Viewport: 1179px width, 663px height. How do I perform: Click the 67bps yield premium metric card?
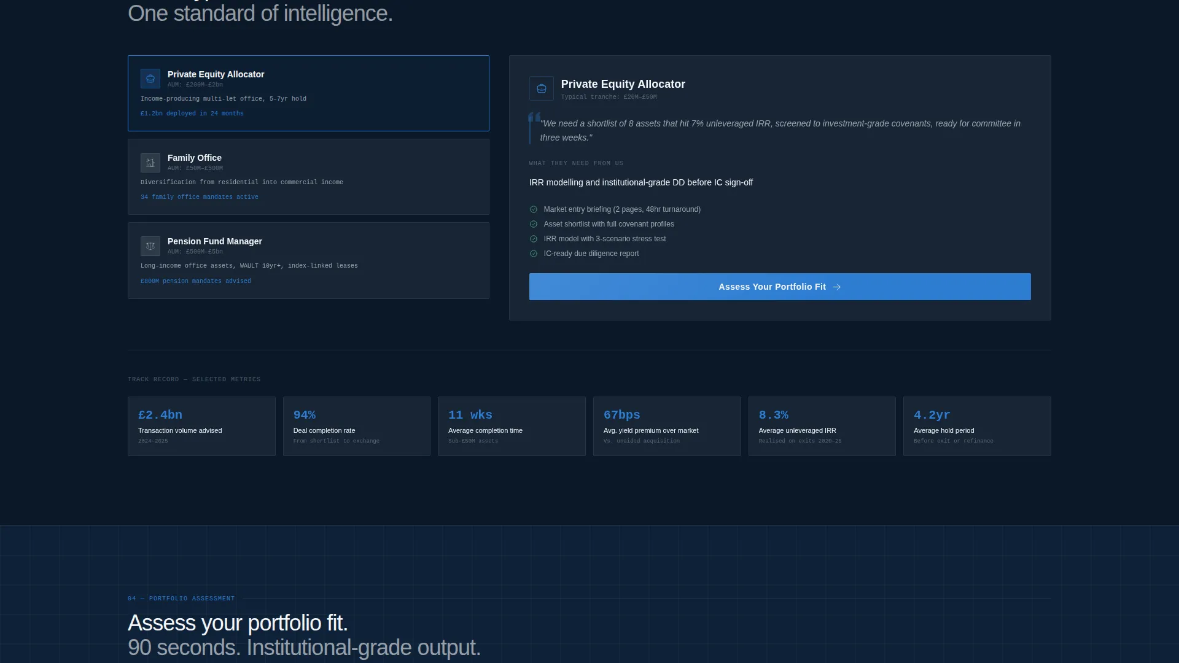coord(667,426)
